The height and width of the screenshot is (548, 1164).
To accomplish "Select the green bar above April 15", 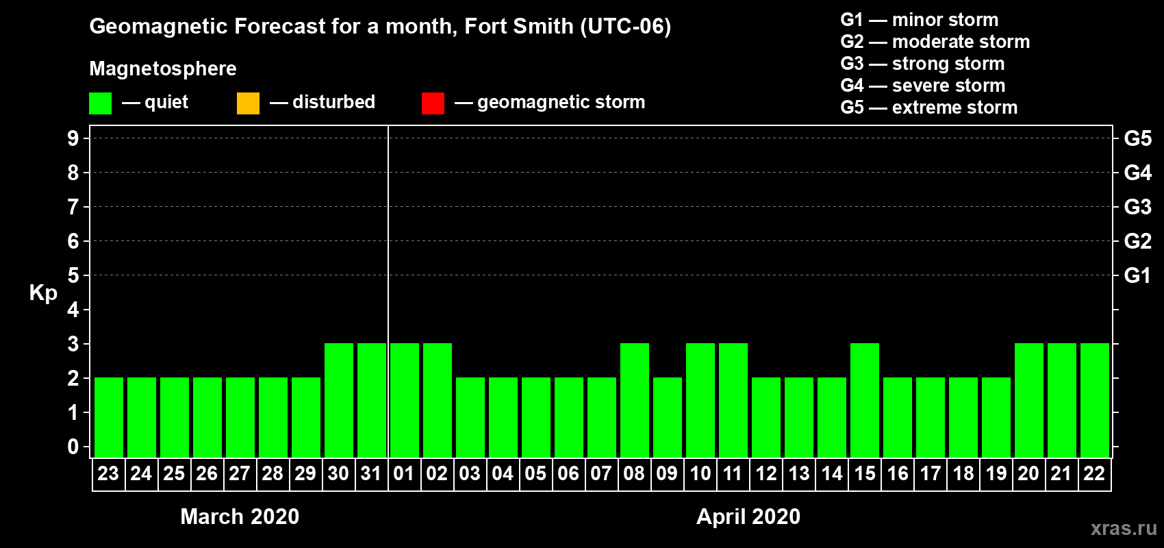I will click(x=865, y=400).
